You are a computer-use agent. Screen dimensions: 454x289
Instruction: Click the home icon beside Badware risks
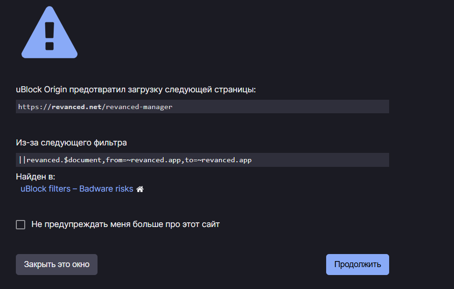tap(140, 189)
